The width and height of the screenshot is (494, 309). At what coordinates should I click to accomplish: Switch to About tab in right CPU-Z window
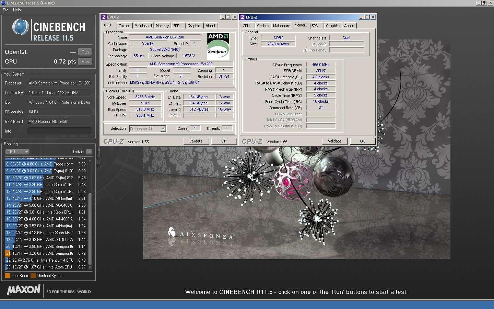pos(349,26)
